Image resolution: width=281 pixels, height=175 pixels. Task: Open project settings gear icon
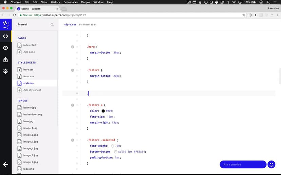[5, 71]
